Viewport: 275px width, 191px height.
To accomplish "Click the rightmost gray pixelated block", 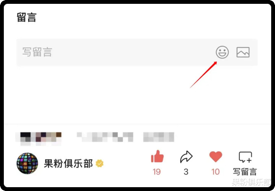I will 159,137.
